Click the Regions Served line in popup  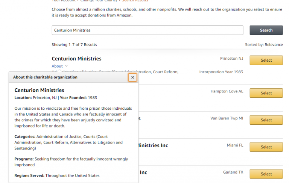57,175
